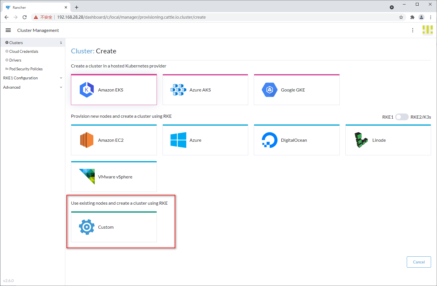Expand the Advanced sidebar section
This screenshot has width=437, height=286.
coord(33,87)
